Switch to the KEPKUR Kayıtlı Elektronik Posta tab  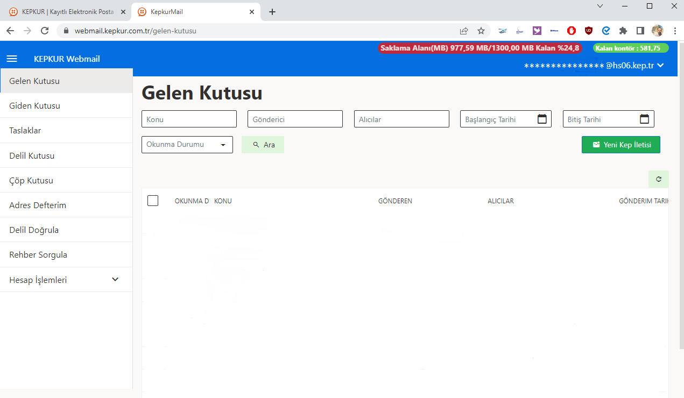[x=67, y=11]
